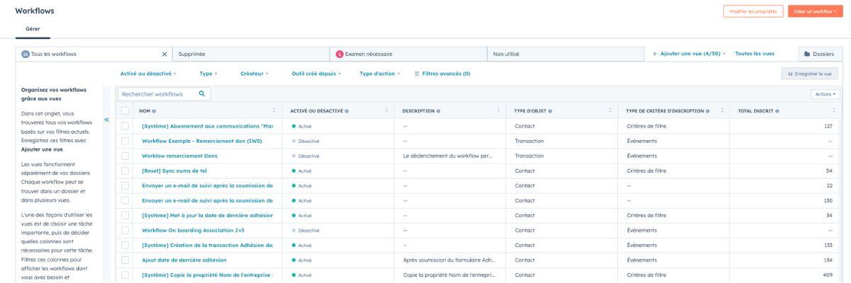
Task: Click the search magnifier icon
Action: click(201, 93)
